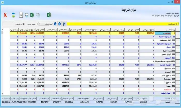Select account 'الصندوق' with code 131
This screenshot has width=181, height=108.
tap(163, 68)
